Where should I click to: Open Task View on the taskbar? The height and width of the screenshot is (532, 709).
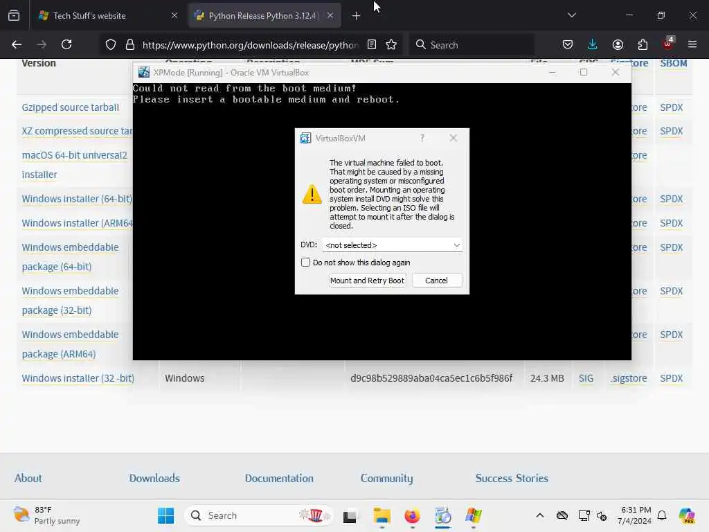tap(350, 515)
